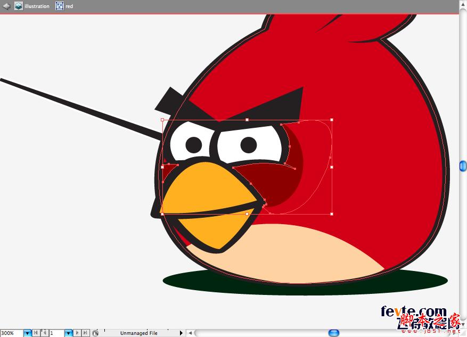Click the 'red' group icon in breadcrumb
This screenshot has width=467, height=337.
60,6
